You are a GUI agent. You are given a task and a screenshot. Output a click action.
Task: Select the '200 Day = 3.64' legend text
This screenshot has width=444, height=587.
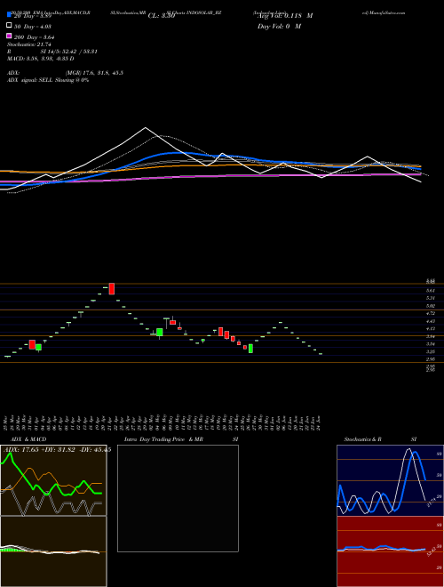(34, 36)
